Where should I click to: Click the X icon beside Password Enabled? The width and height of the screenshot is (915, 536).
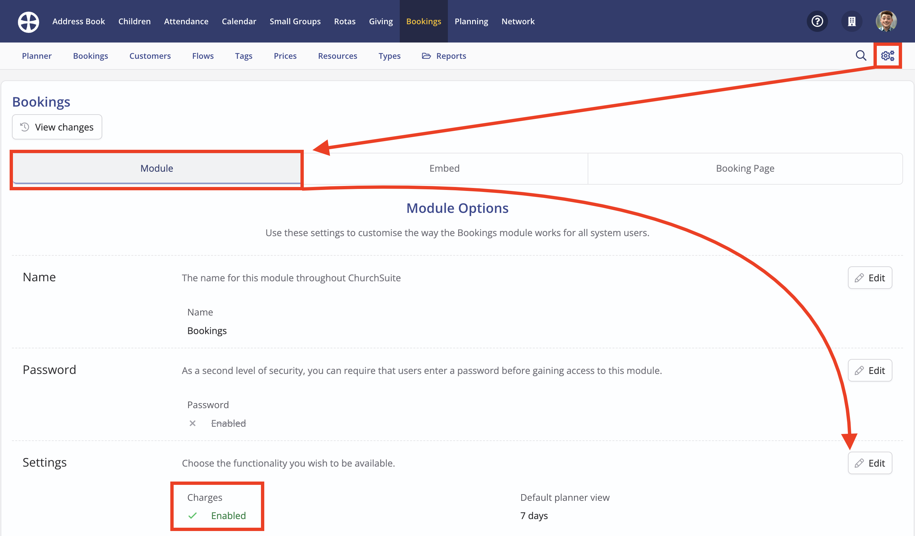click(193, 423)
